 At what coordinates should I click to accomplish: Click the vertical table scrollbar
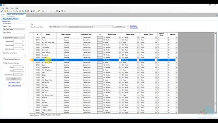pyautogui.click(x=215, y=73)
